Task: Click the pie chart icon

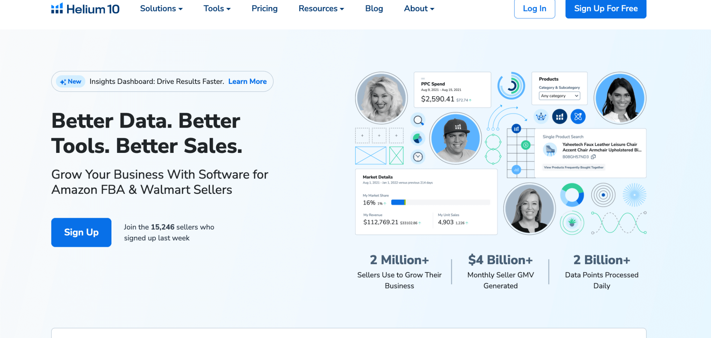Action: tap(418, 139)
